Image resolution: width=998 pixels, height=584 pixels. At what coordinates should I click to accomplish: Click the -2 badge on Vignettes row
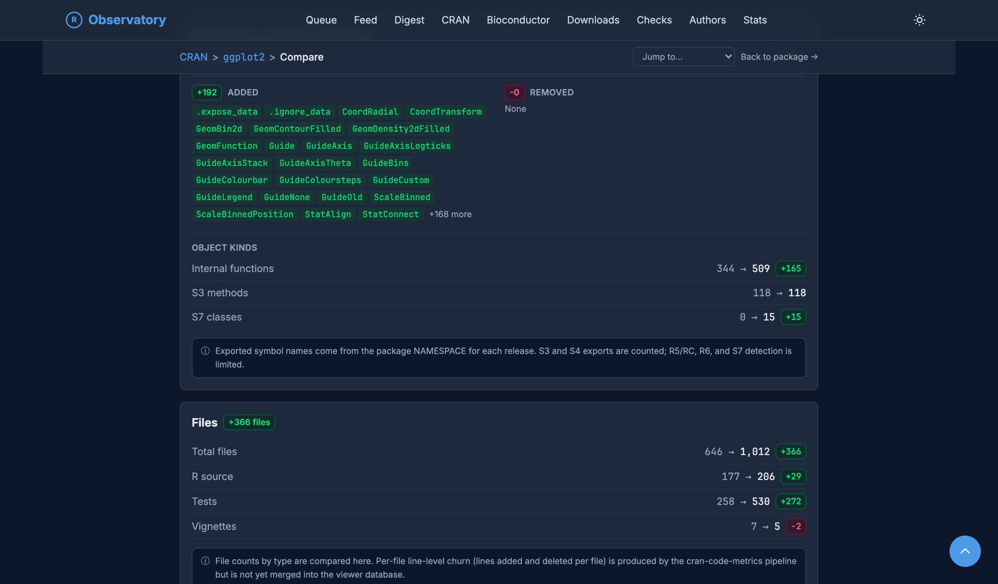pos(796,526)
